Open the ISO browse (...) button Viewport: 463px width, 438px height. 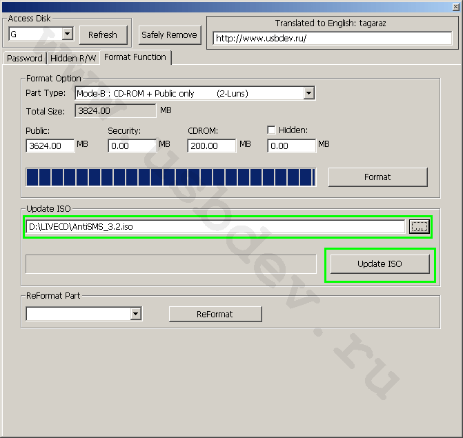[420, 227]
